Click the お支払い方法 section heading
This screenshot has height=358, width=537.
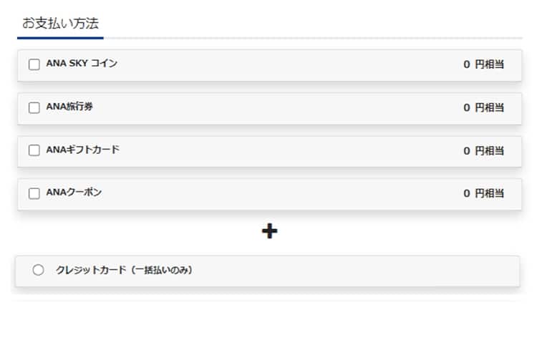click(x=60, y=23)
